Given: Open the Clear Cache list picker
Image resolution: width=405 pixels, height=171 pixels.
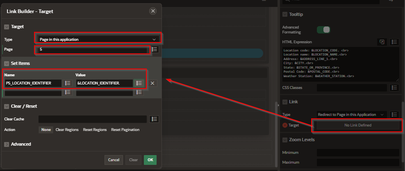Looking at the screenshot, I should 155,119.
